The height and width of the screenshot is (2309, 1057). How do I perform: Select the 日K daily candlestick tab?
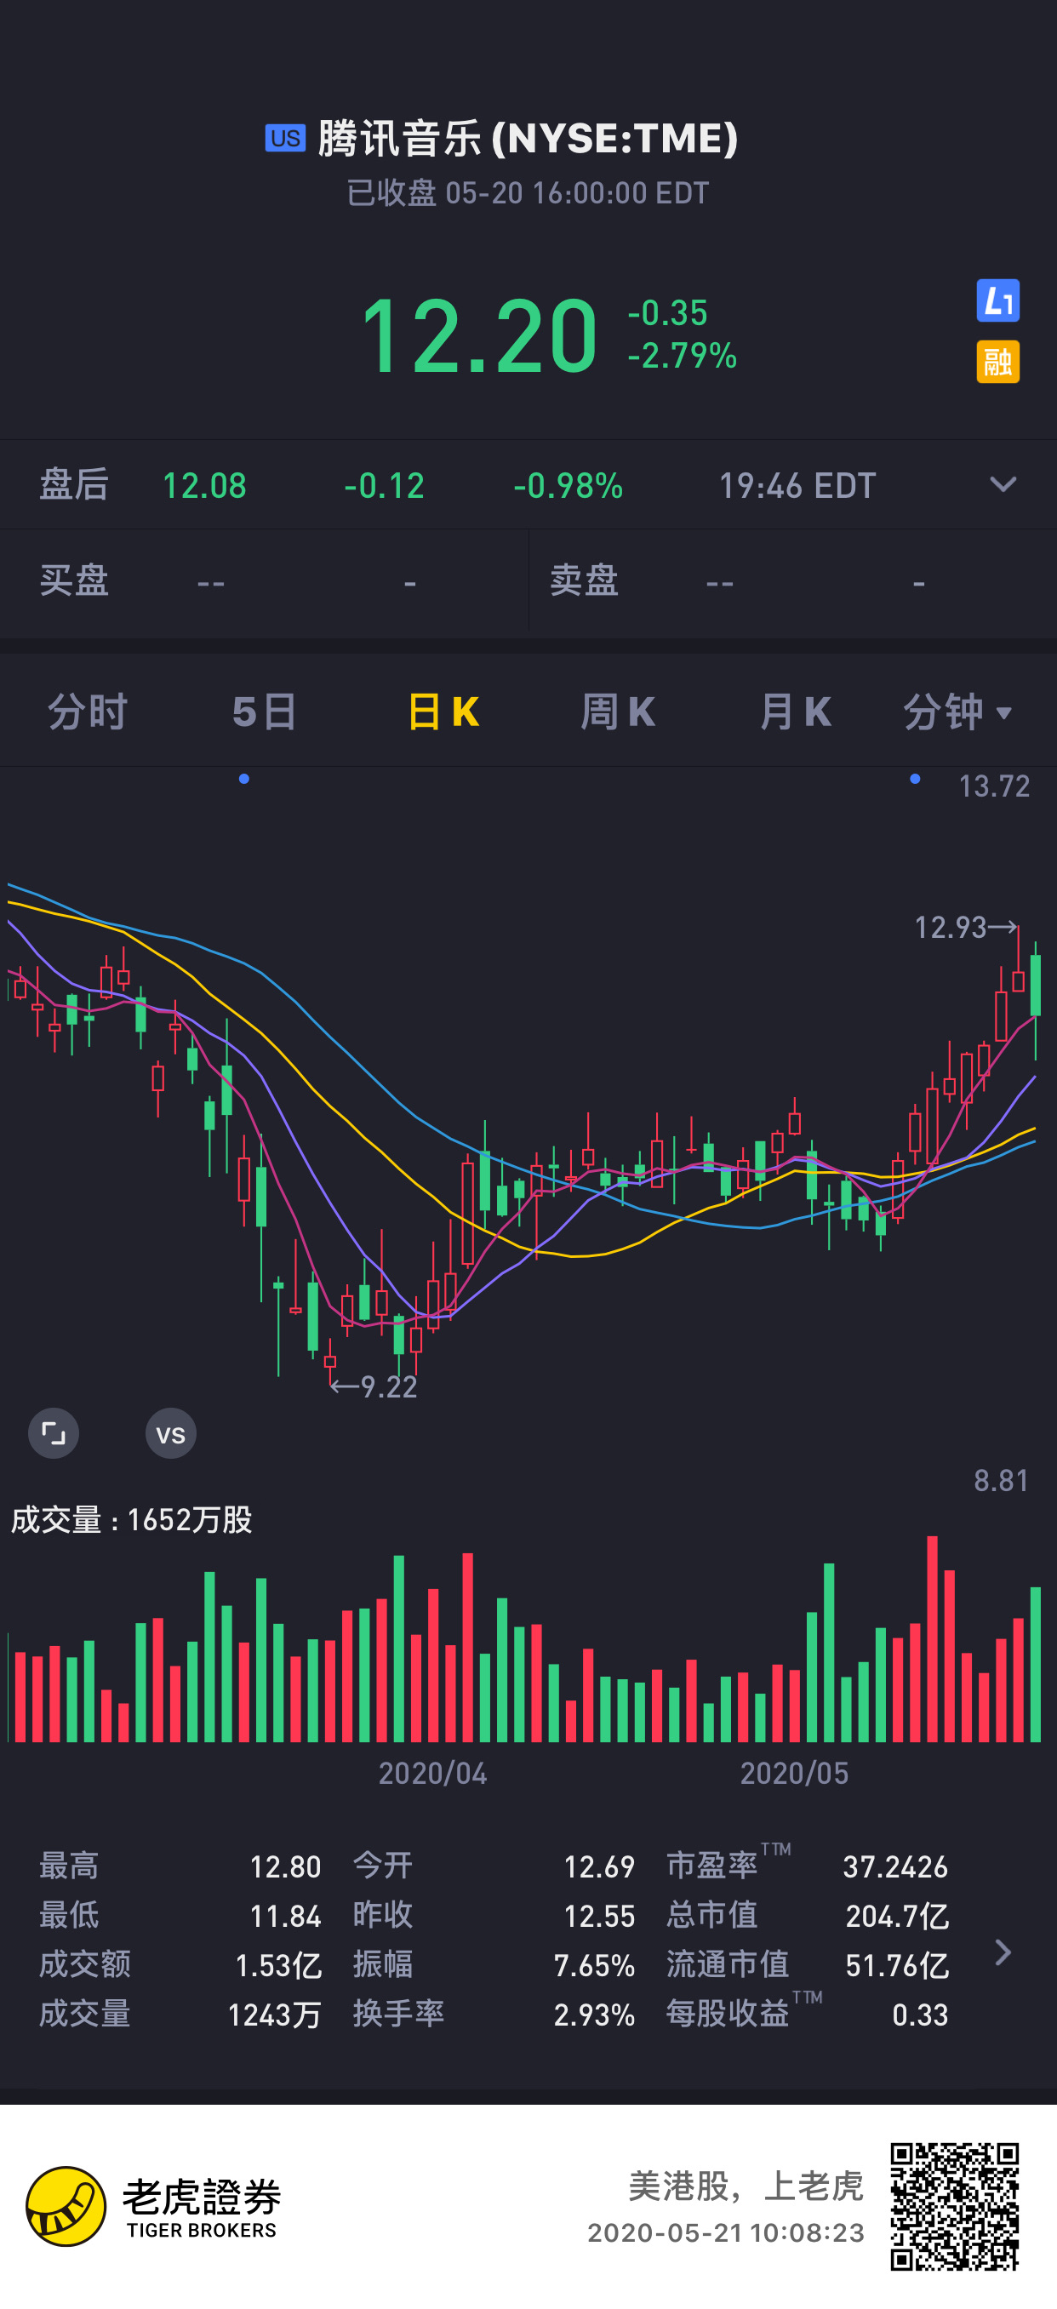pyautogui.click(x=443, y=712)
